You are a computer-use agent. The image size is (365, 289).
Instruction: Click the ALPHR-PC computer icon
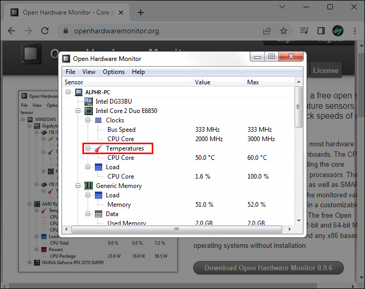point(79,92)
